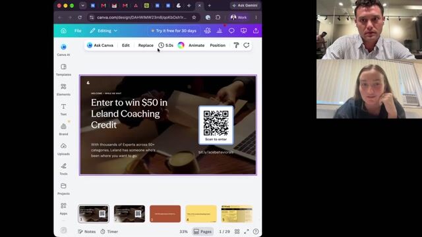Click the Edit button in toolbar
This screenshot has width=422, height=237.
[126, 45]
